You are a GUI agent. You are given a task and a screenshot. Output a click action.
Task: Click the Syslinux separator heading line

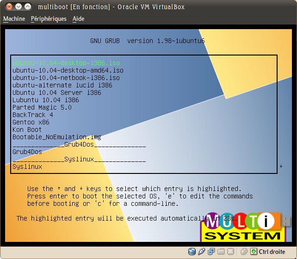click(x=79, y=159)
